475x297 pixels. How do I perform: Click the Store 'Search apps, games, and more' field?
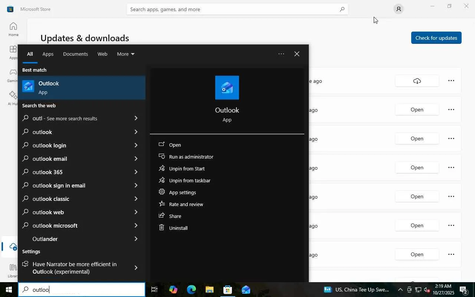[237, 9]
